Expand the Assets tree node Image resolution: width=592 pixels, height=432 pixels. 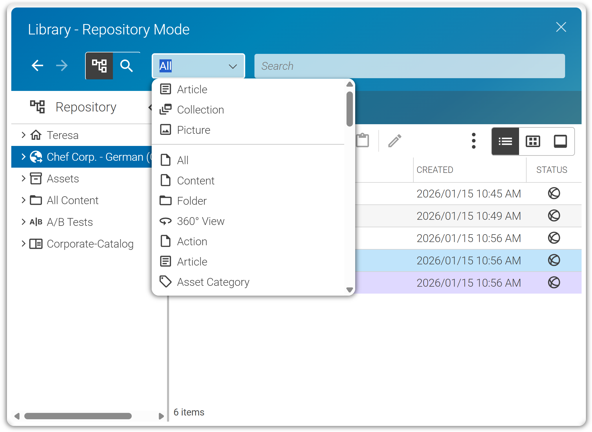23,179
